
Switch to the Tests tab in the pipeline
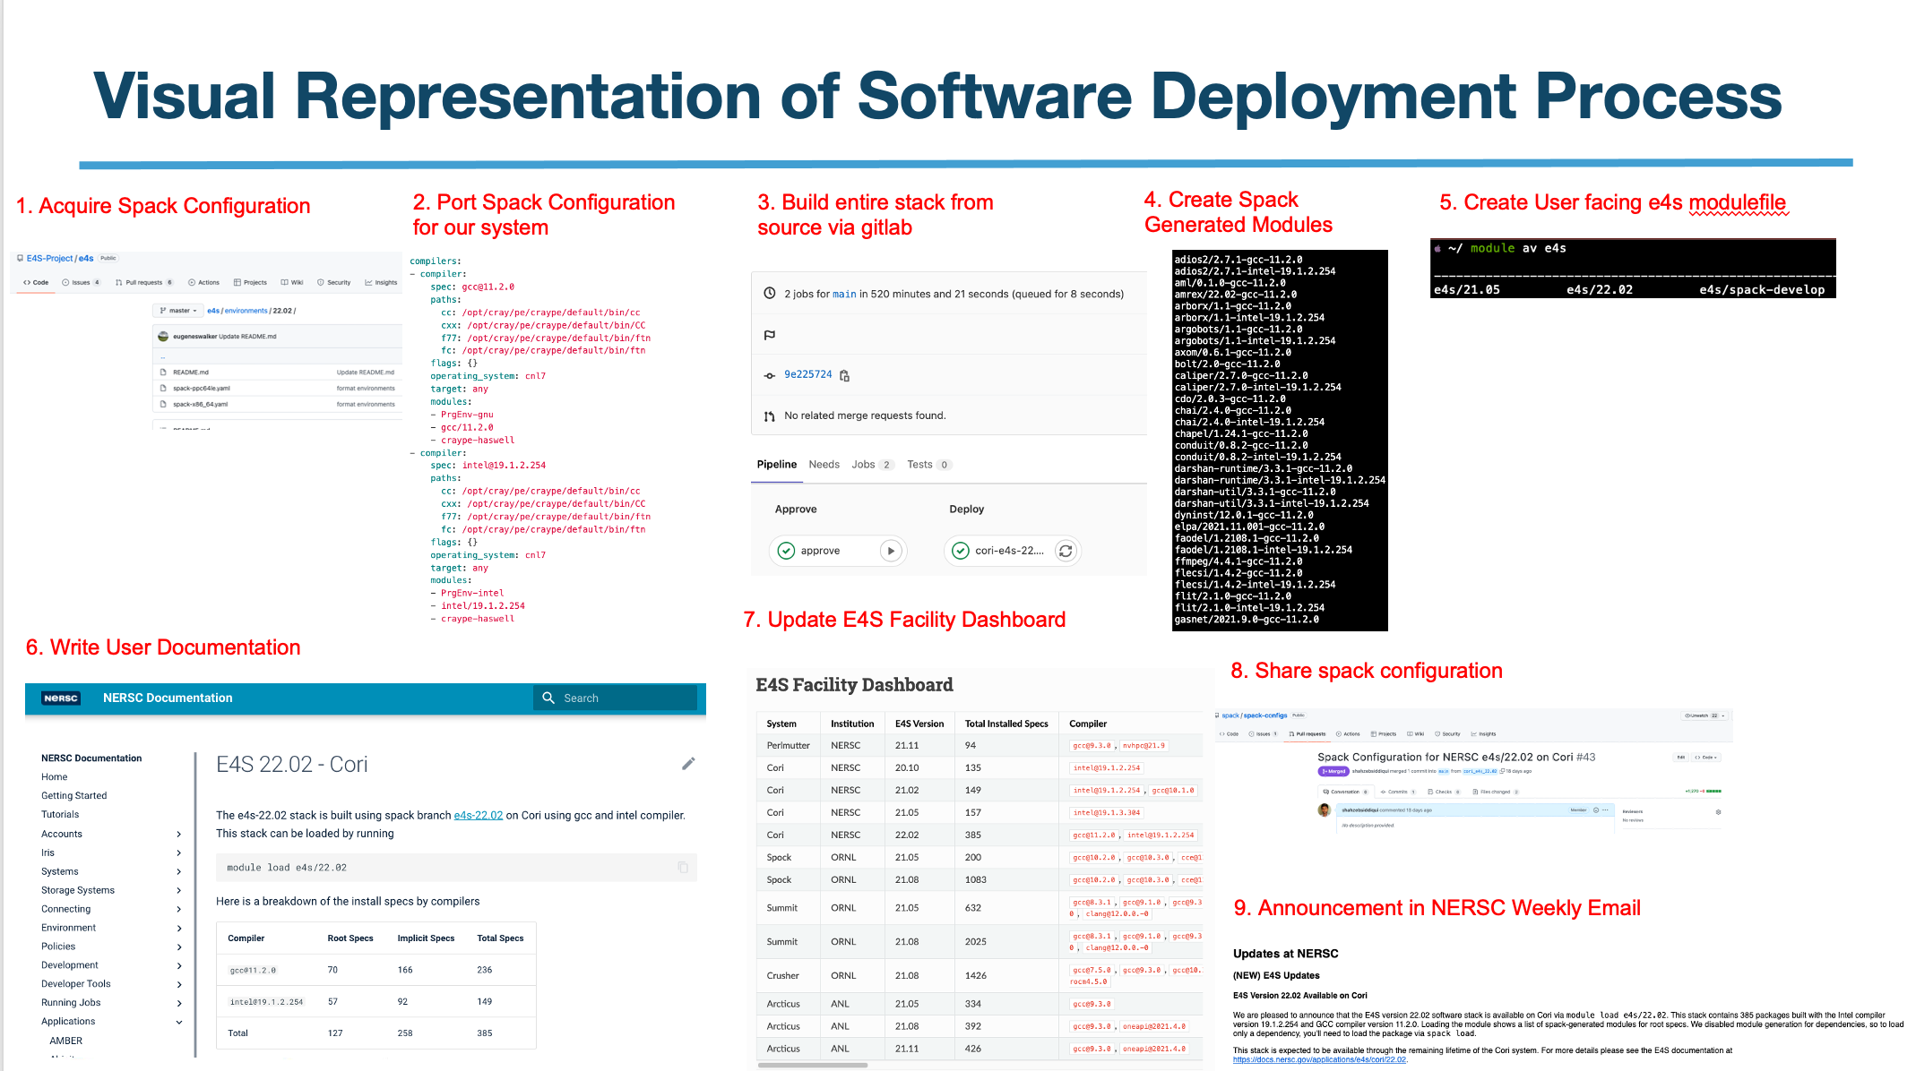[x=928, y=464]
